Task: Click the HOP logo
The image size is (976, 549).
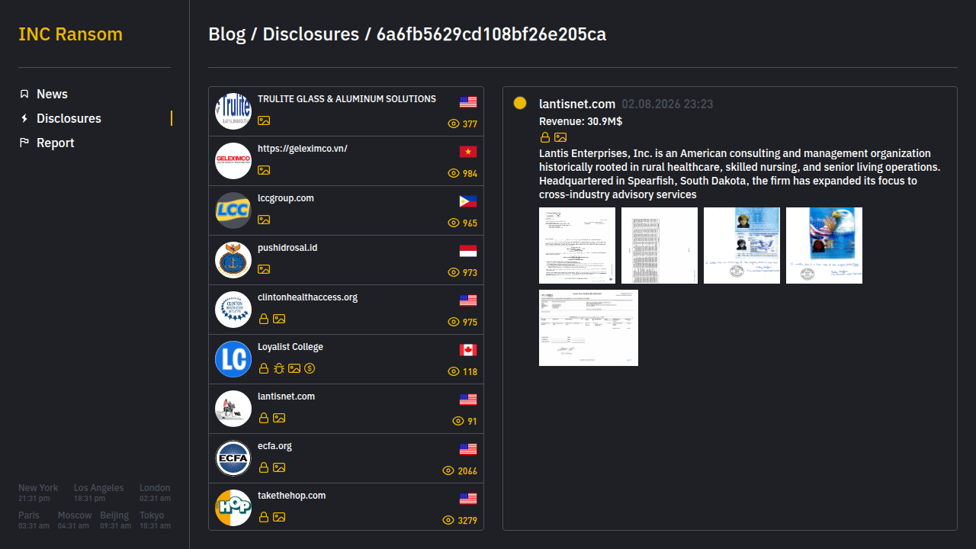Action: click(x=233, y=508)
